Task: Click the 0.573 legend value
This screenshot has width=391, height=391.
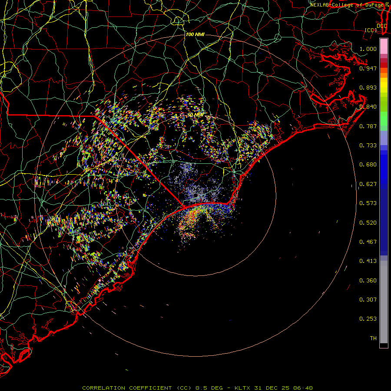Action: point(368,203)
